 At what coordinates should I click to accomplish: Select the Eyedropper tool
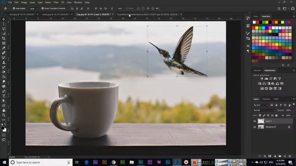(x=4, y=48)
